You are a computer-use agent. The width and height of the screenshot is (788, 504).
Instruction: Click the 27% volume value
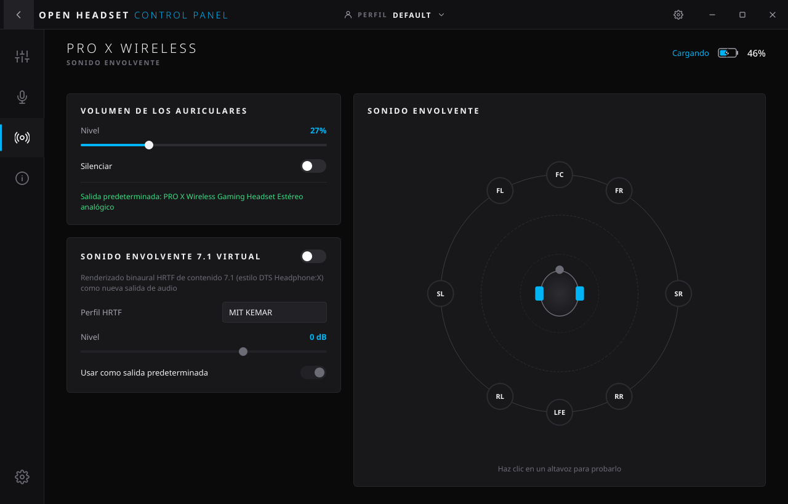318,130
